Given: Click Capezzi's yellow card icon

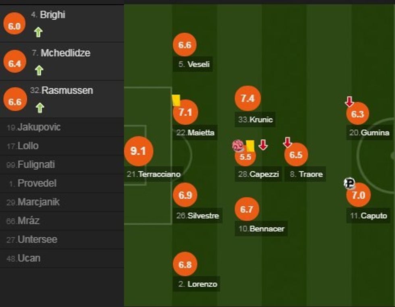Looking at the screenshot, I should pos(250,145).
